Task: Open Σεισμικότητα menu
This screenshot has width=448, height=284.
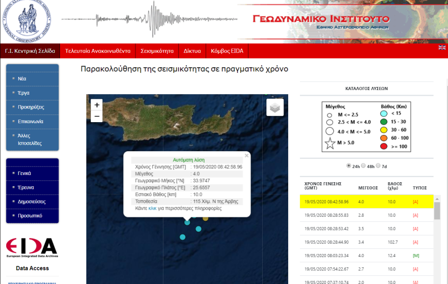Action: [157, 51]
